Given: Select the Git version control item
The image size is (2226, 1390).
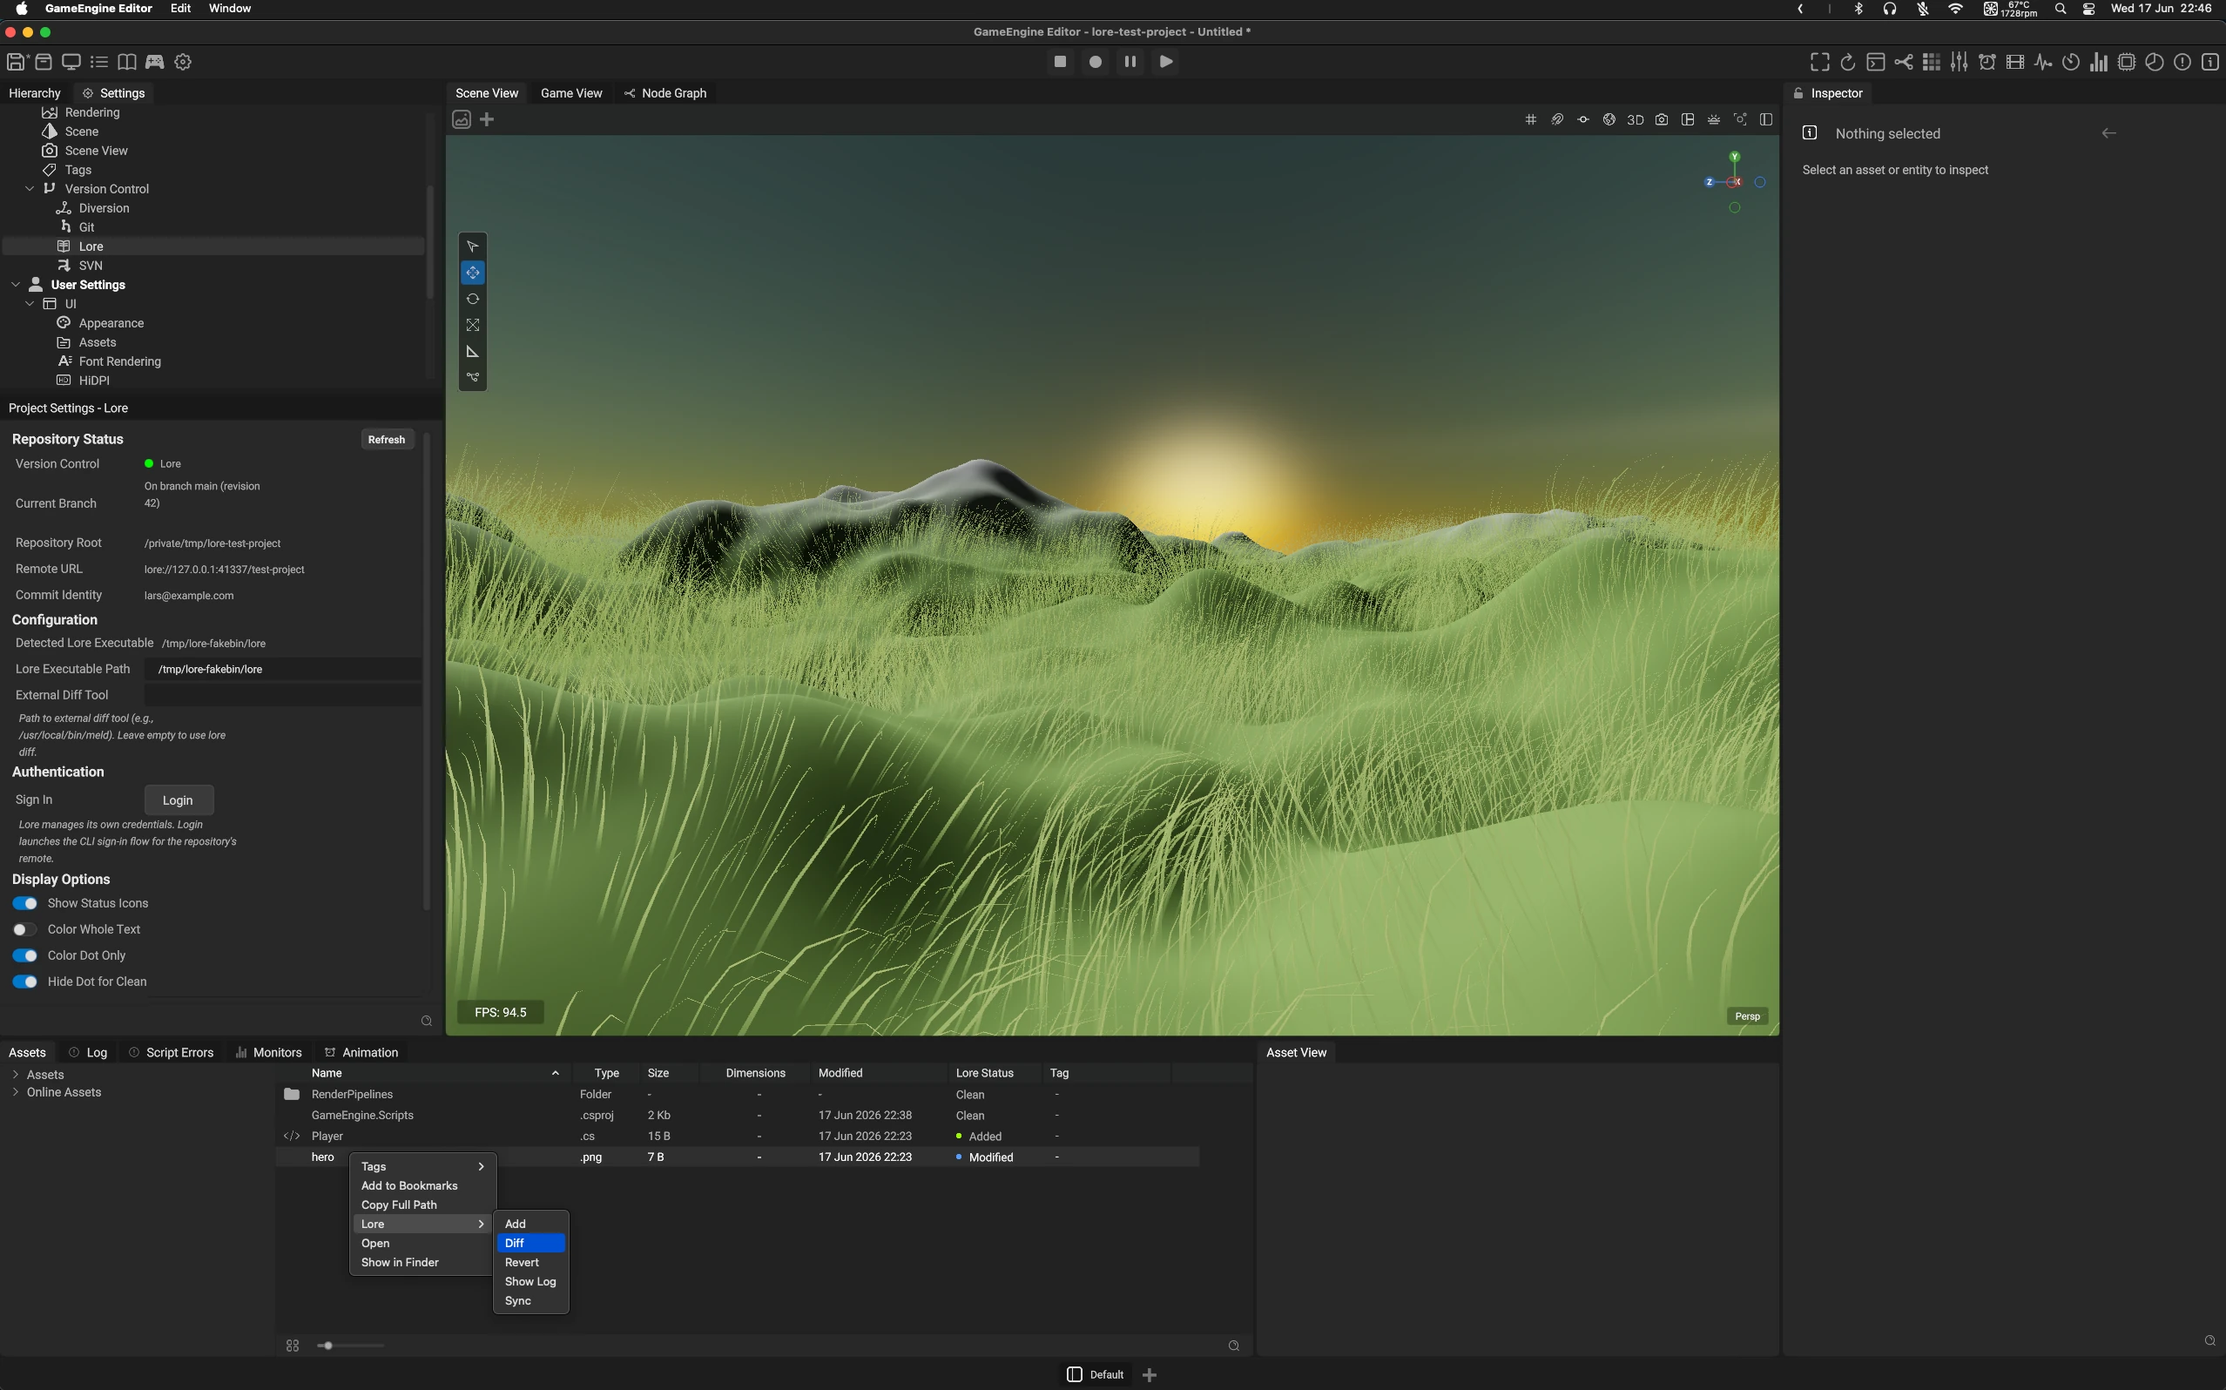Looking at the screenshot, I should pos(86,227).
